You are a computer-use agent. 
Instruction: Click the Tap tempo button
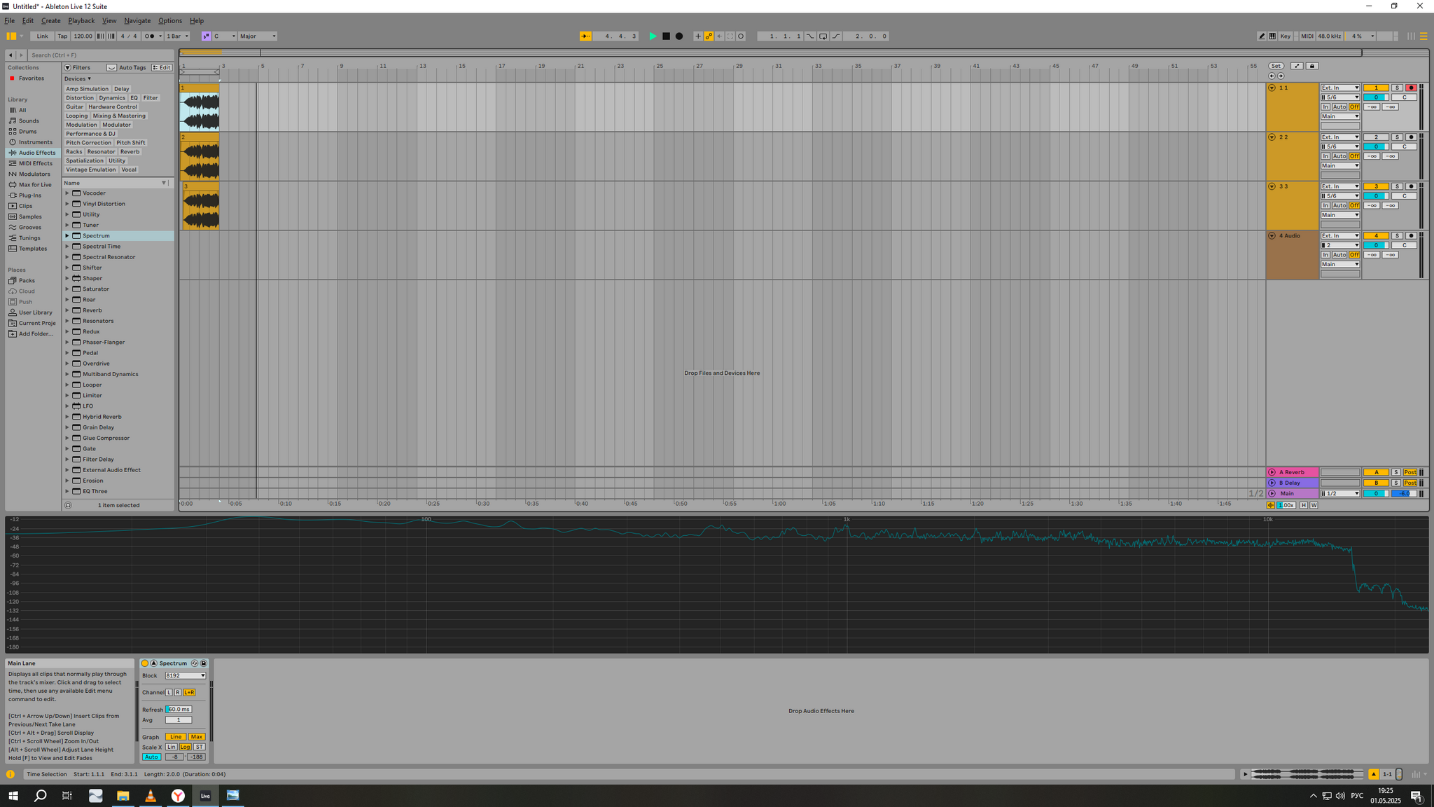point(62,36)
